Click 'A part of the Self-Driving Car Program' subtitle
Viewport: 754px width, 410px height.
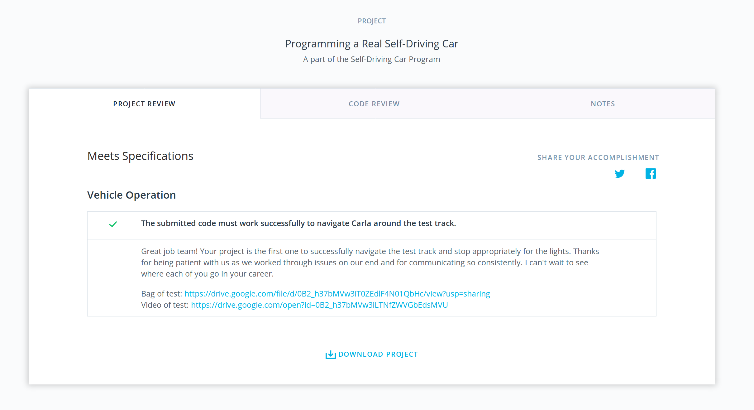(x=371, y=59)
